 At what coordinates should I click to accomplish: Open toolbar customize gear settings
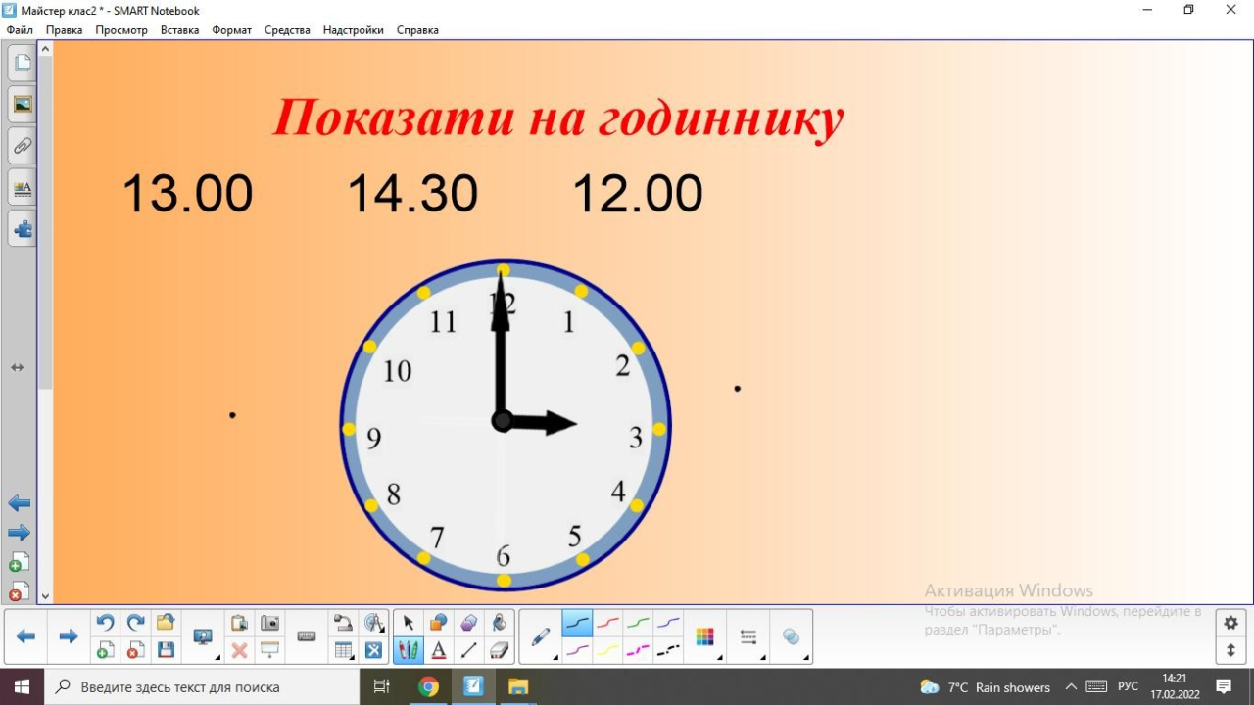[1231, 623]
